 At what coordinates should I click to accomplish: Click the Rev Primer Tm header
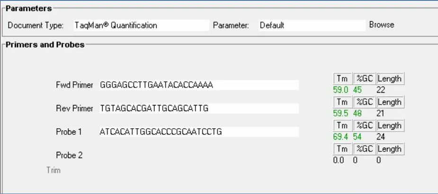[x=341, y=102]
